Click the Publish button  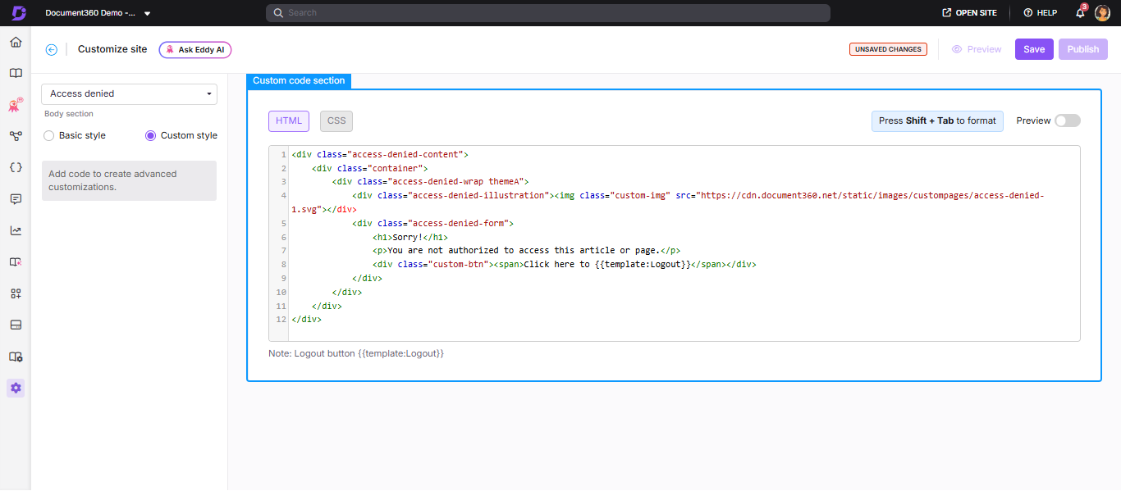[x=1083, y=49]
